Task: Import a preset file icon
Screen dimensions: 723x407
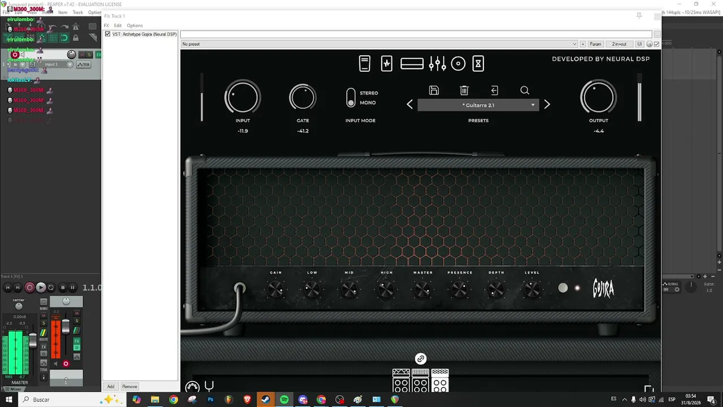Action: pyautogui.click(x=494, y=90)
